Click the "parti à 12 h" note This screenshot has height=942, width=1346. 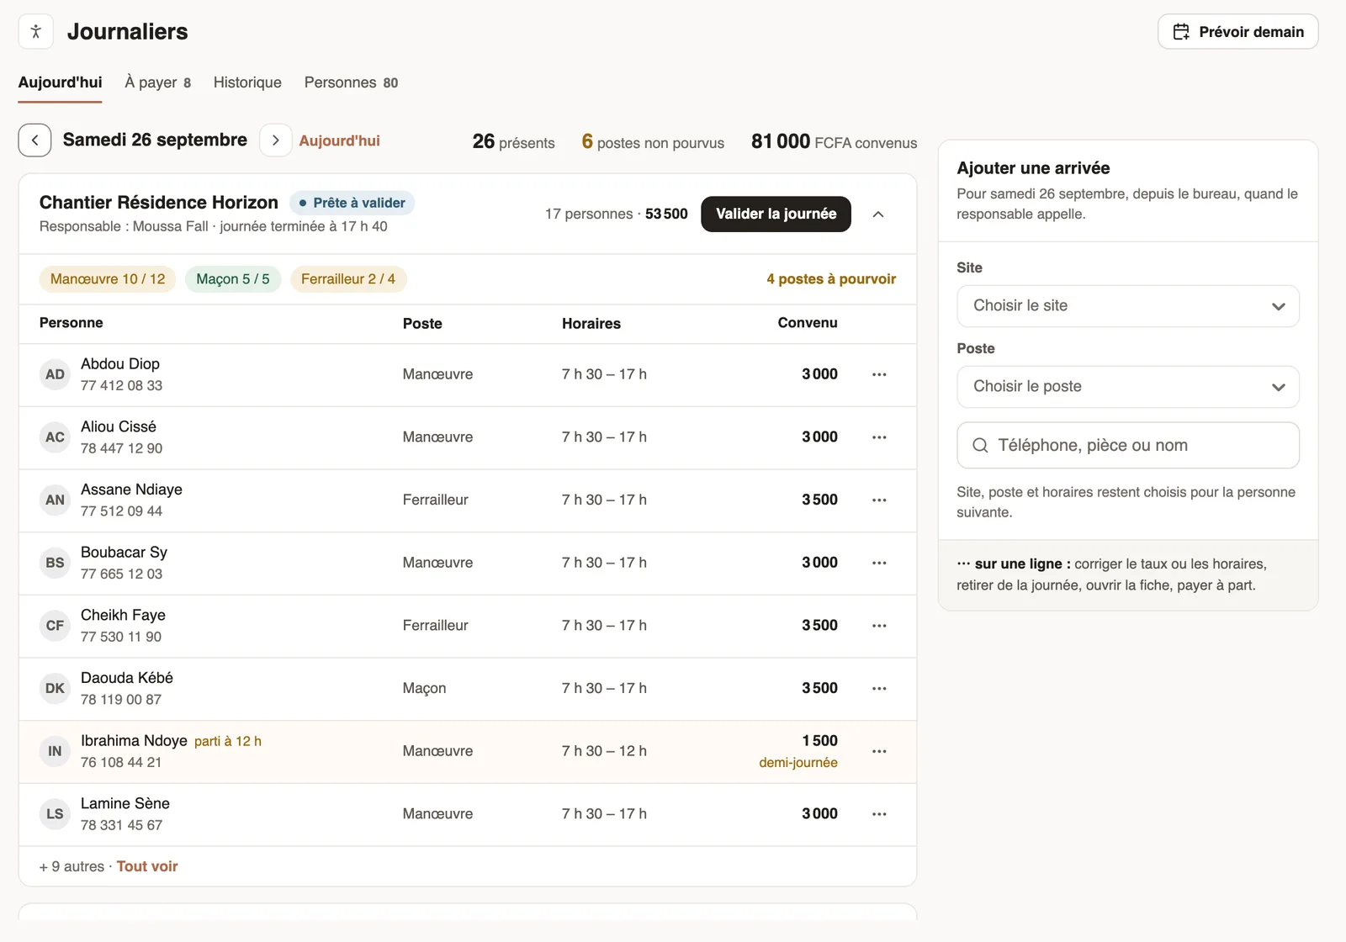pos(228,741)
